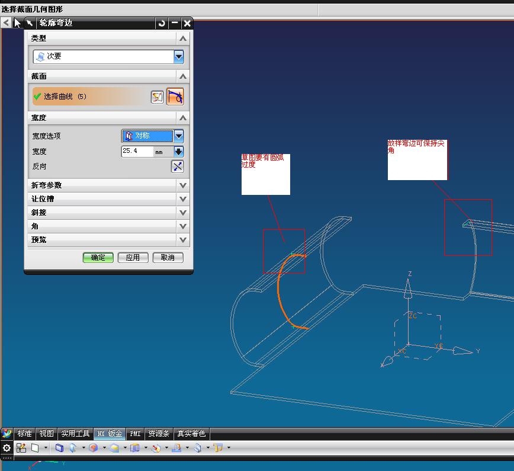Click the red arrow unbend tool icon

(x=156, y=448)
